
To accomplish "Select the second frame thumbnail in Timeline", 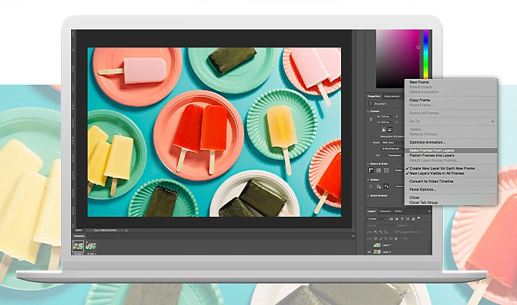I will click(x=90, y=245).
